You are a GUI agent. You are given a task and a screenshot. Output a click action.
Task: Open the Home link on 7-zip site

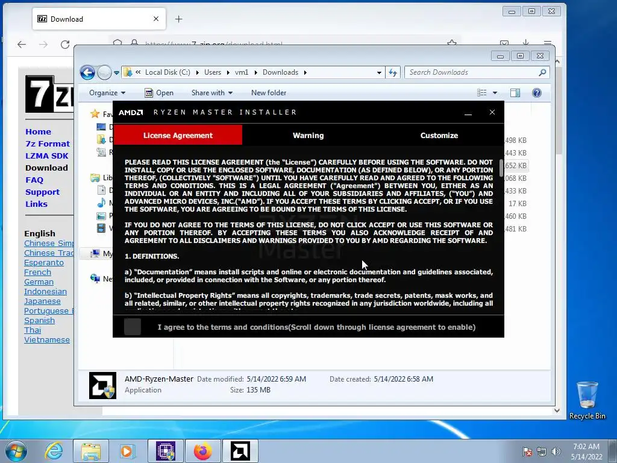coord(38,132)
